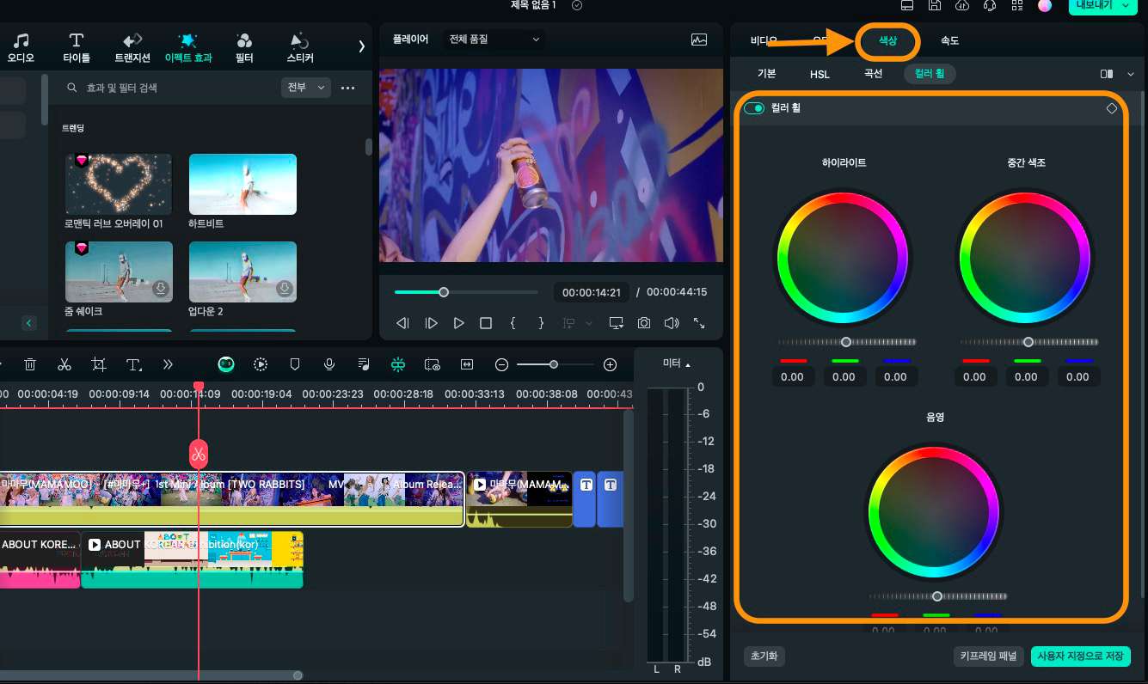The height and width of the screenshot is (684, 1148).
Task: Select the Crop tool in timeline toolbar
Action: point(99,364)
